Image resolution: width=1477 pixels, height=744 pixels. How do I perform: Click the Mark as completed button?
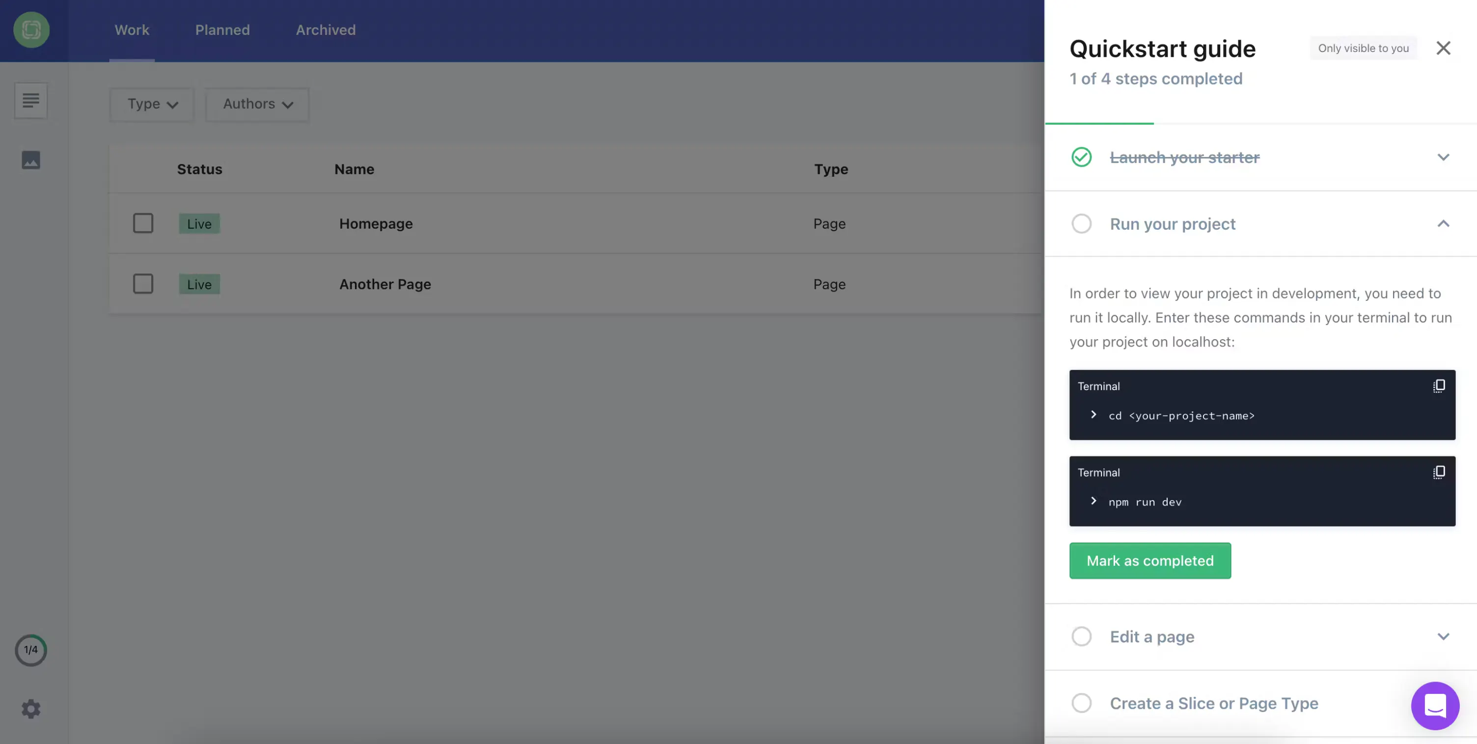click(1149, 560)
